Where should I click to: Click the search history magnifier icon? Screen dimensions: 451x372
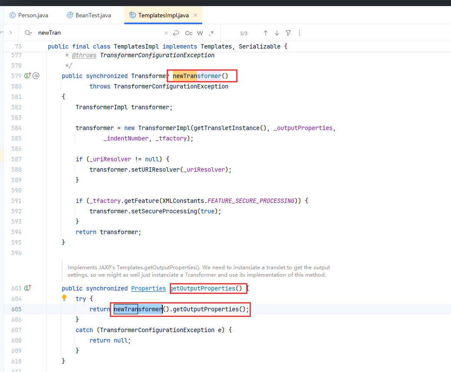click(x=28, y=33)
